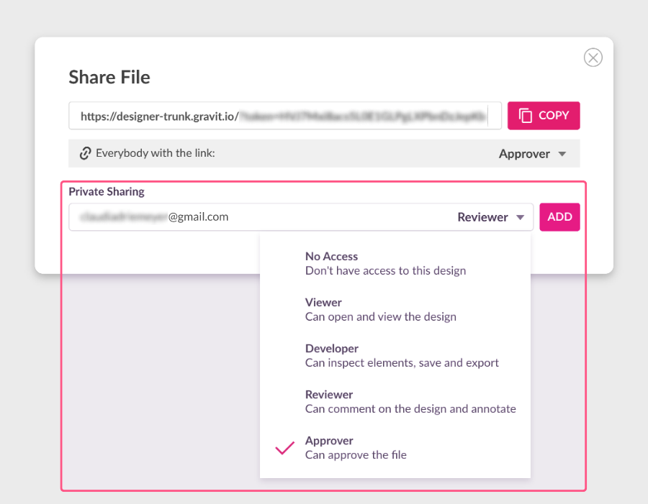Screen dimensions: 648x504
Task: Click the Private Sharing label
Action: [107, 191]
